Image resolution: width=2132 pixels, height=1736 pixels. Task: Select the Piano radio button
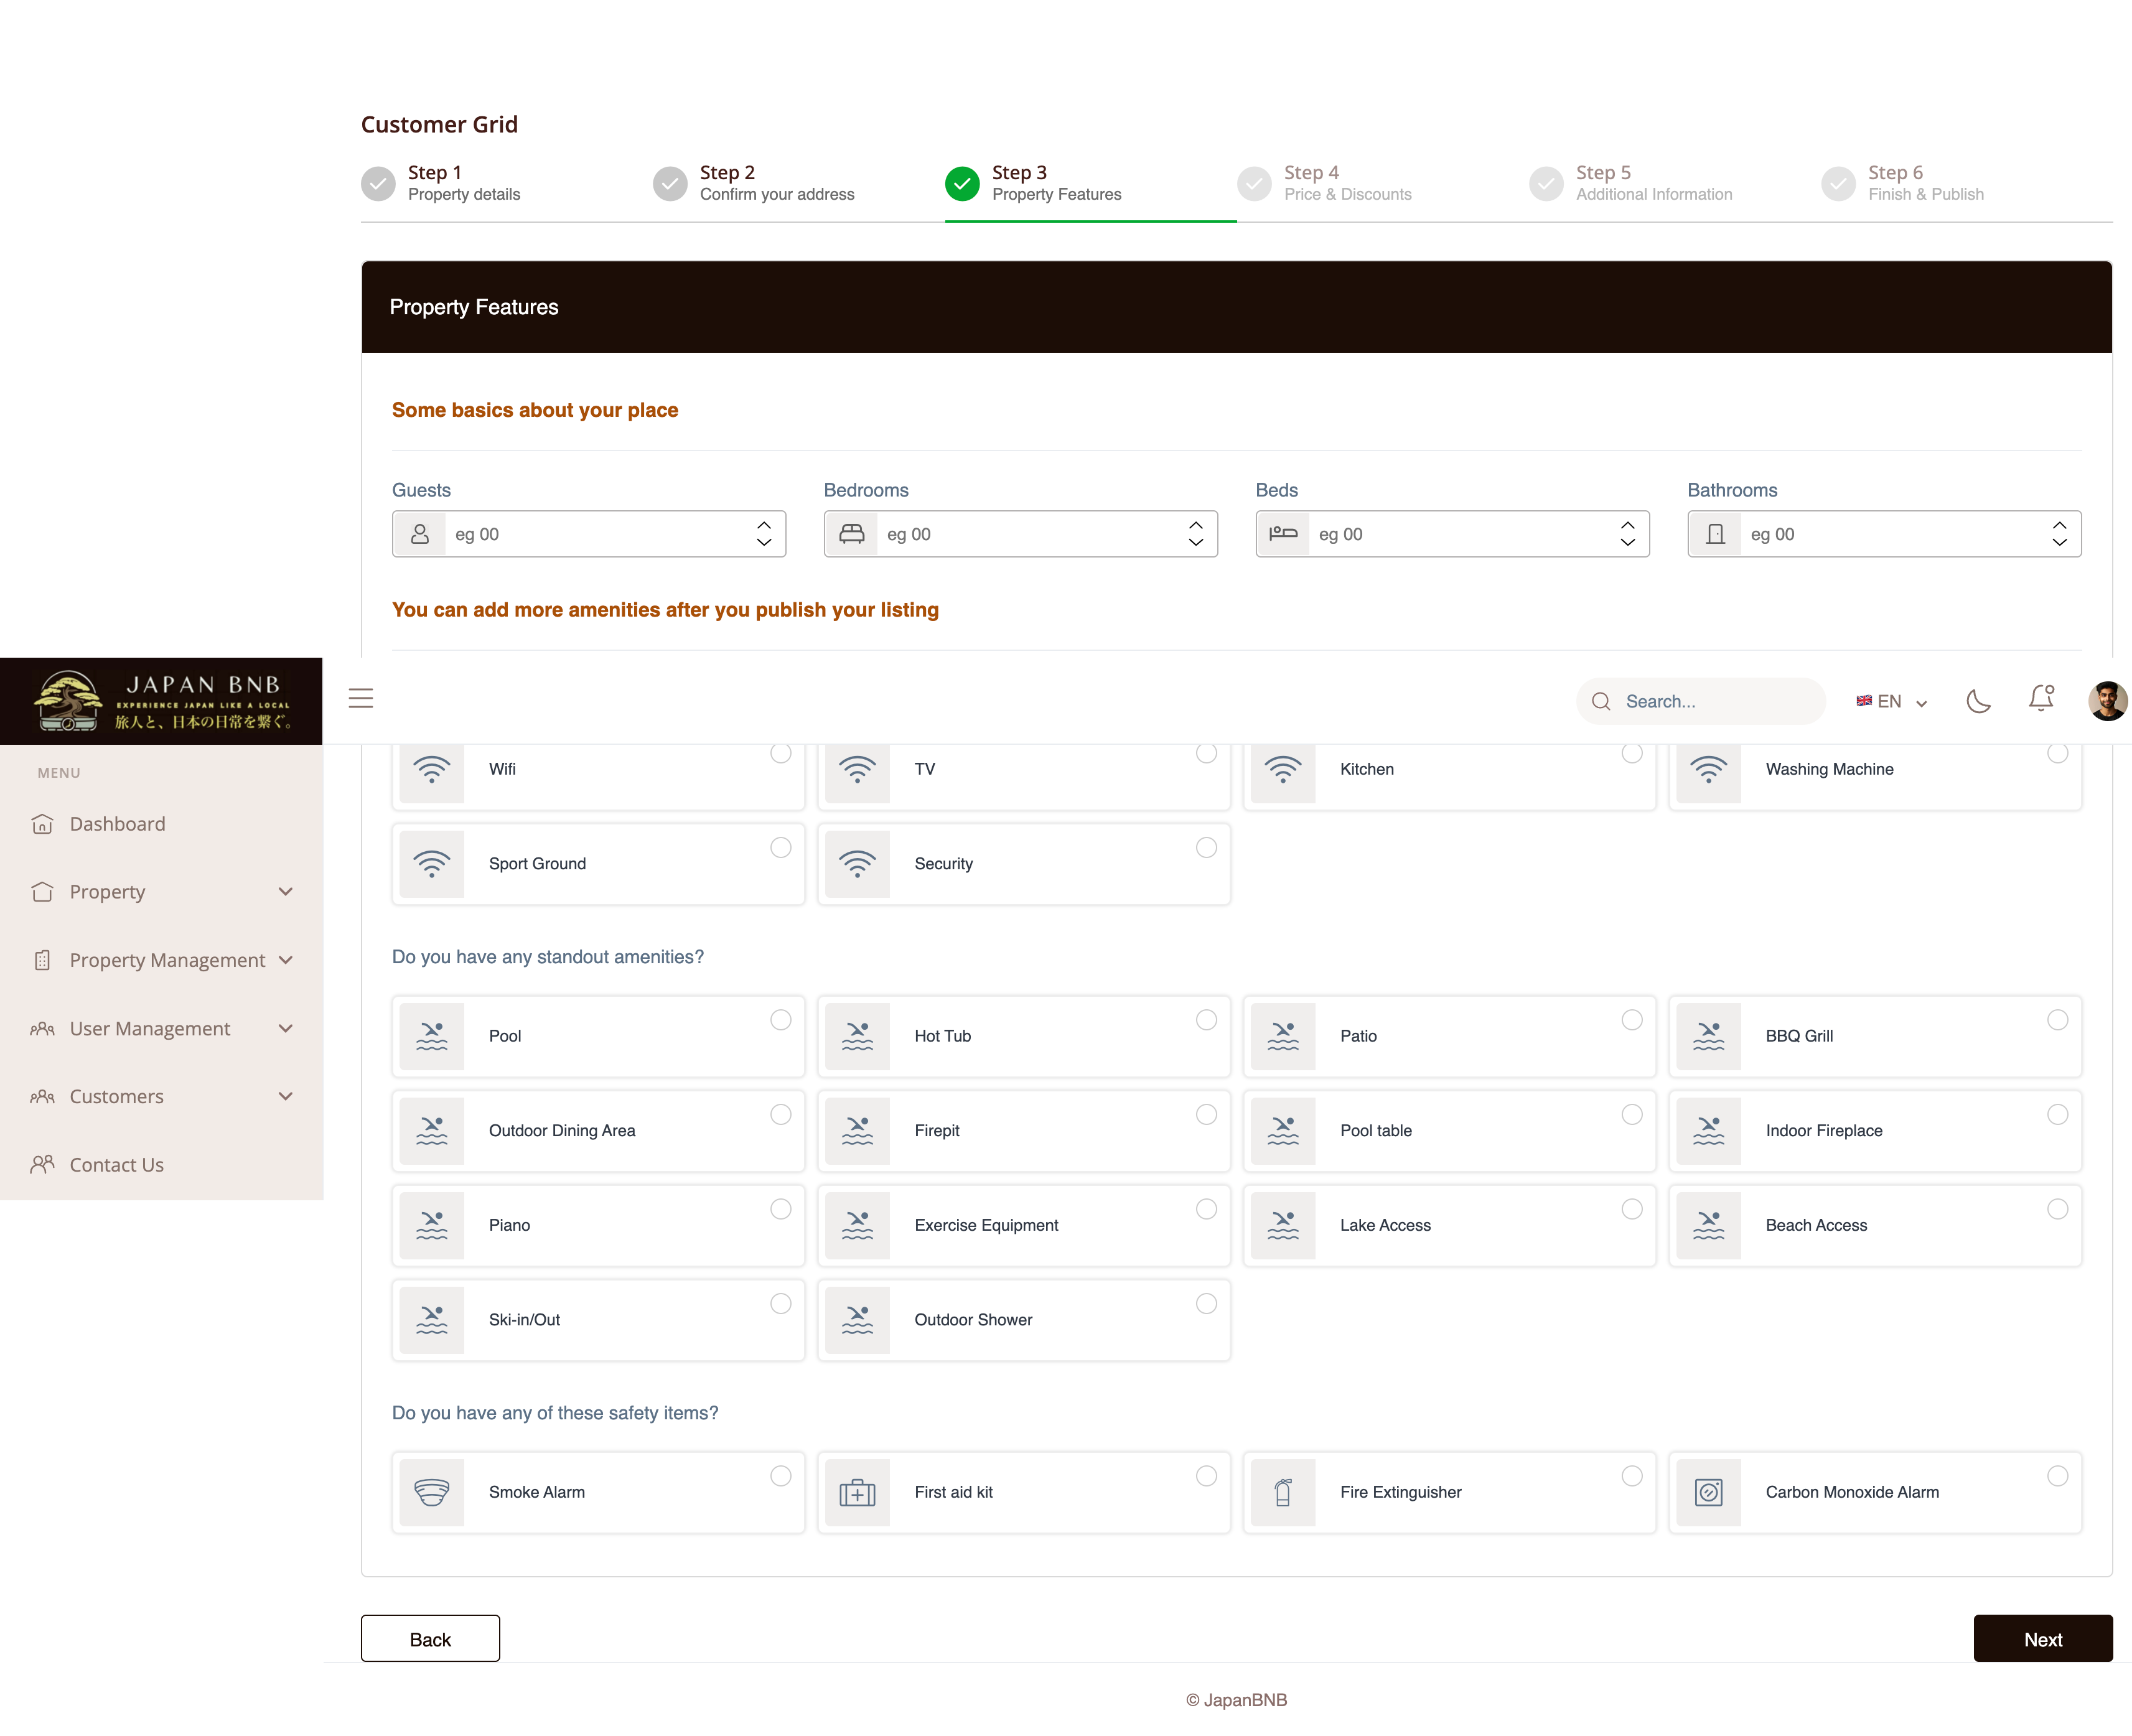(x=781, y=1209)
